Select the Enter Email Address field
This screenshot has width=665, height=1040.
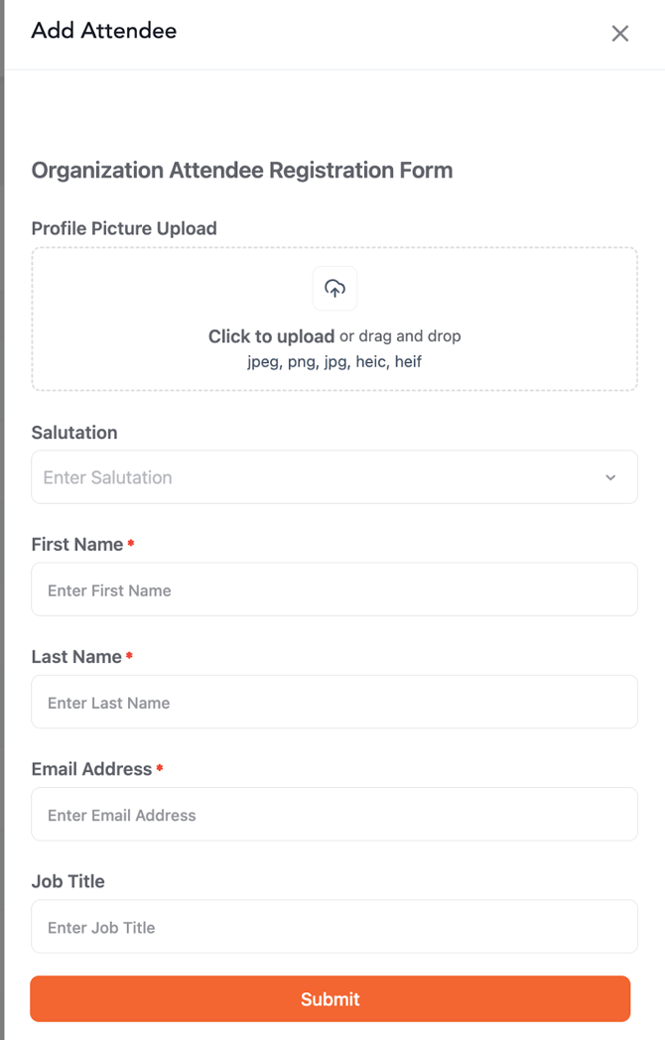pos(334,815)
